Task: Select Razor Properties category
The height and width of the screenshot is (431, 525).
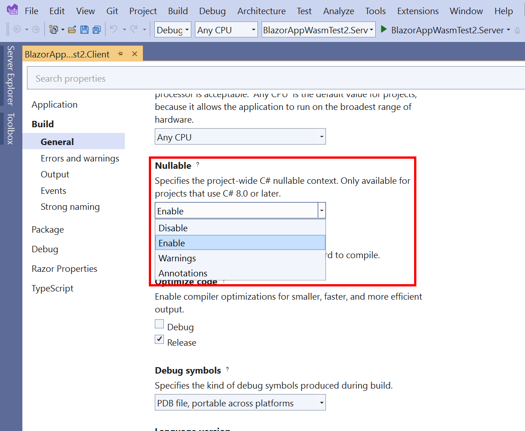Action: (x=64, y=269)
